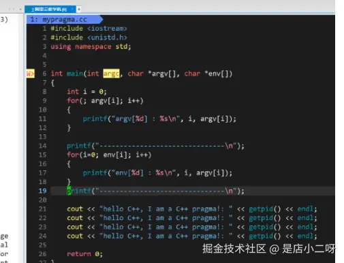This screenshot has height=263, width=344.
Task: Click the W> warning marker on line 6
Action: [31, 74]
